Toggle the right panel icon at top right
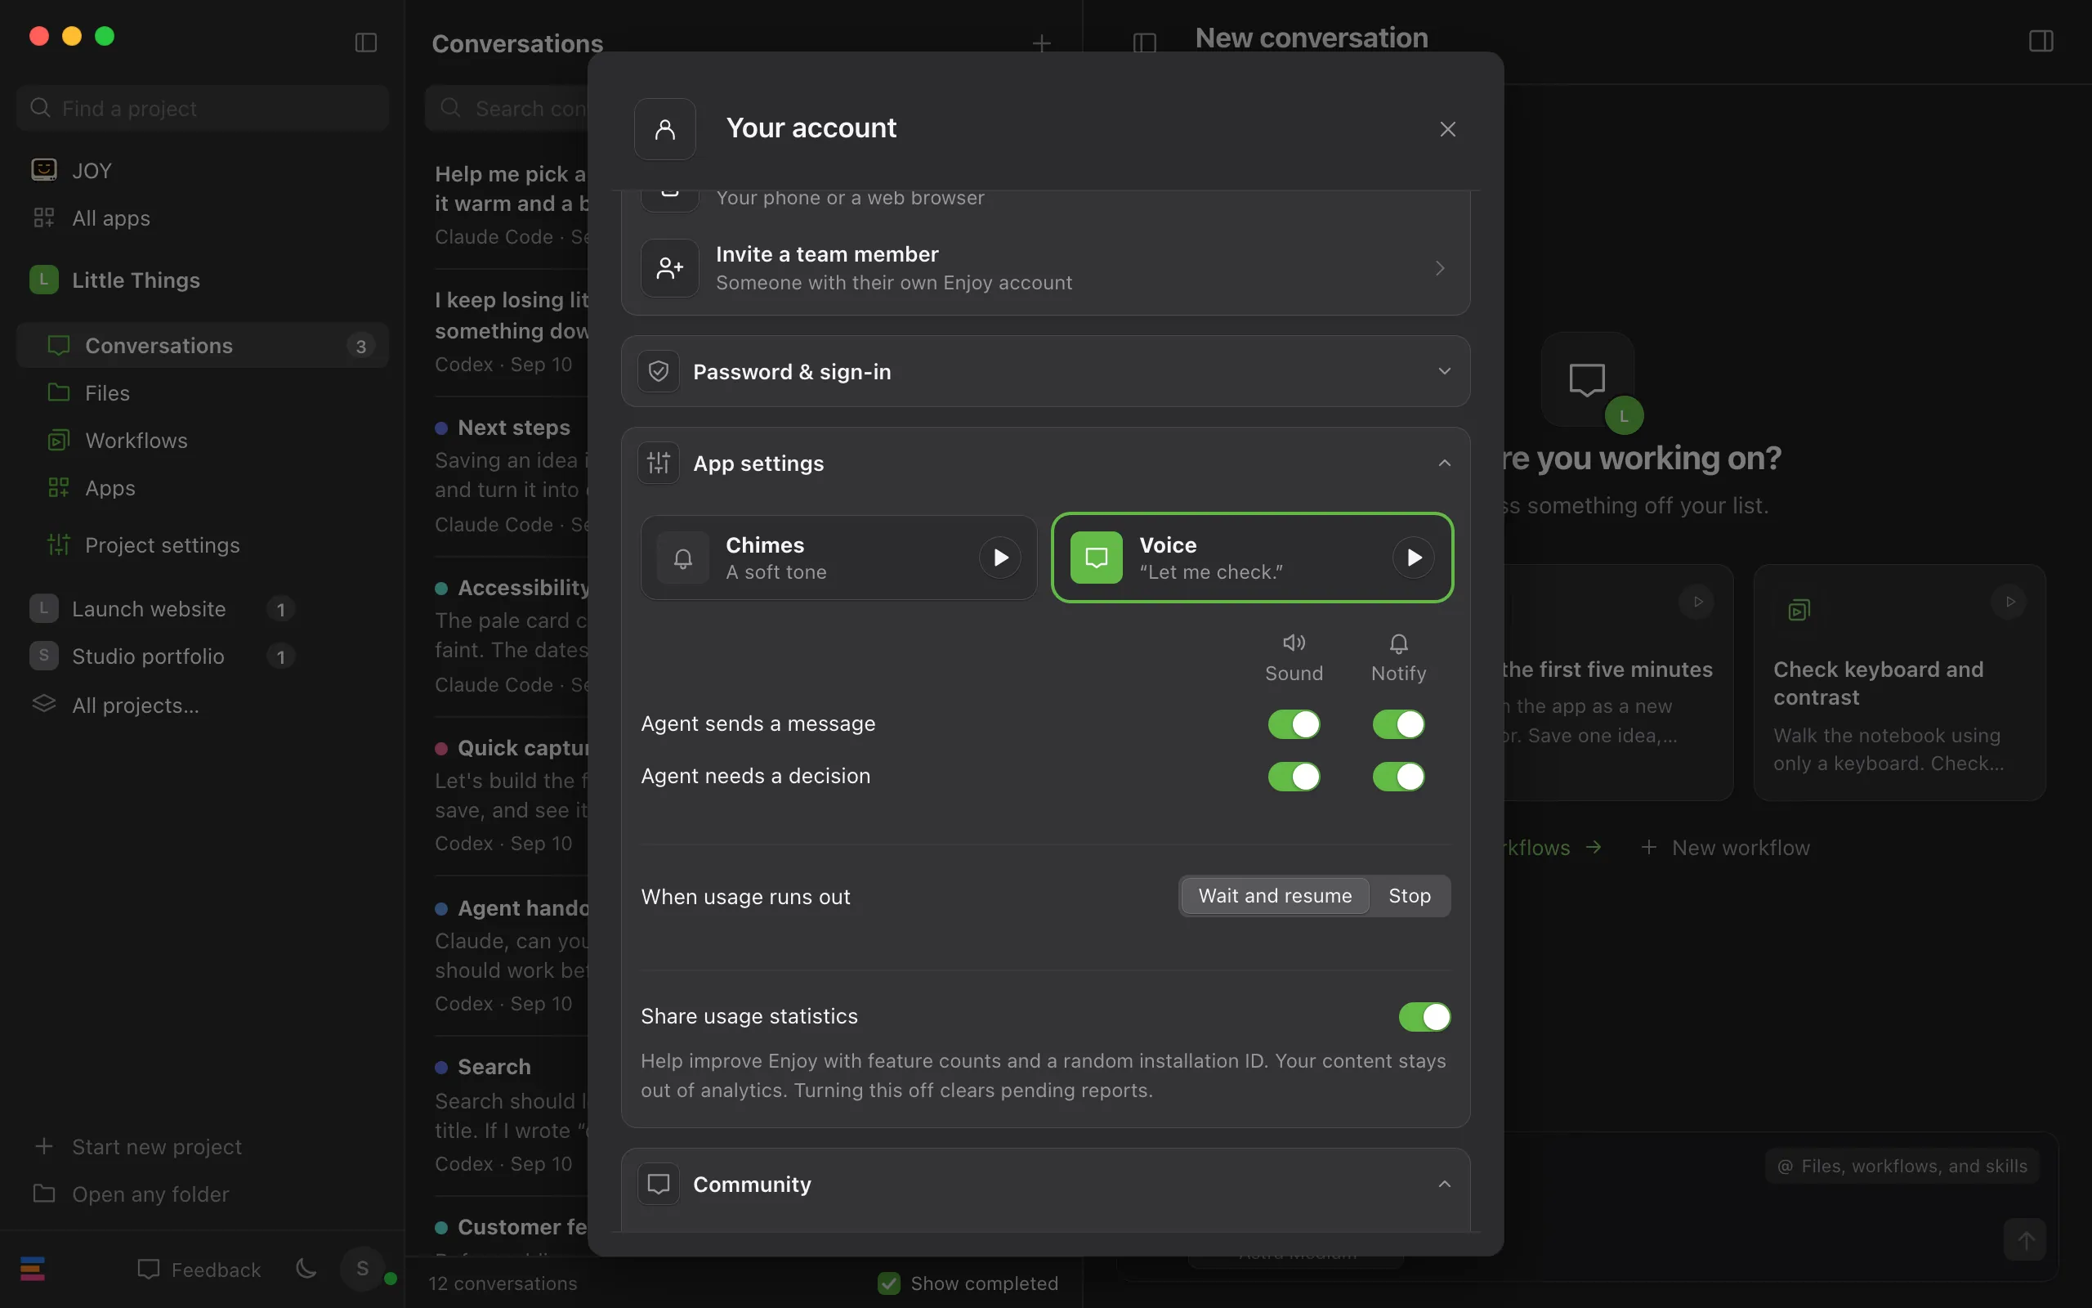This screenshot has width=2092, height=1308. [x=2041, y=41]
